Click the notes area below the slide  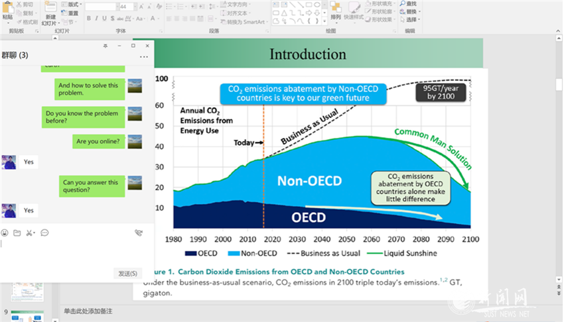click(x=265, y=311)
